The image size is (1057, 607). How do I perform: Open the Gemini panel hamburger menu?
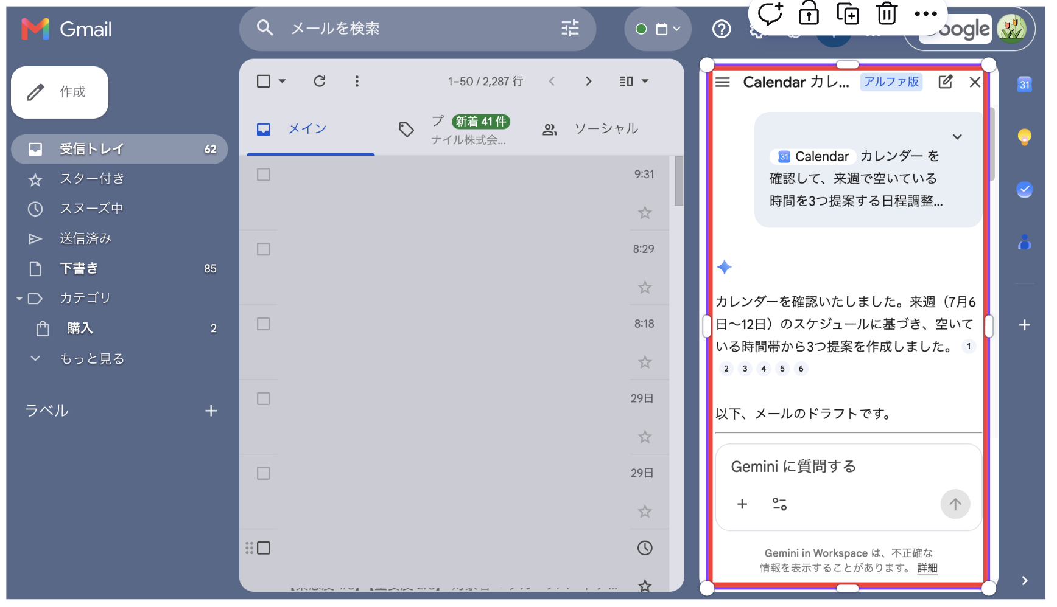coord(723,82)
